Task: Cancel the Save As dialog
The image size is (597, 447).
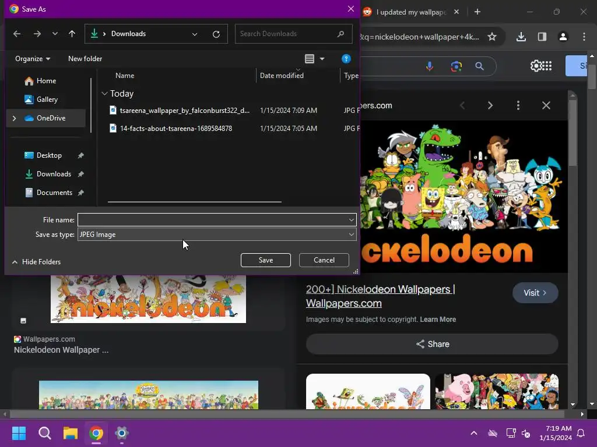Action: (324, 260)
